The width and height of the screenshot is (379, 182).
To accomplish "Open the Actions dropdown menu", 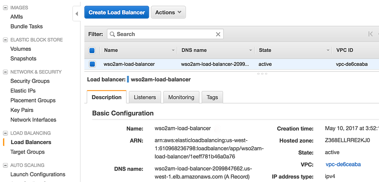I will click(x=168, y=12).
